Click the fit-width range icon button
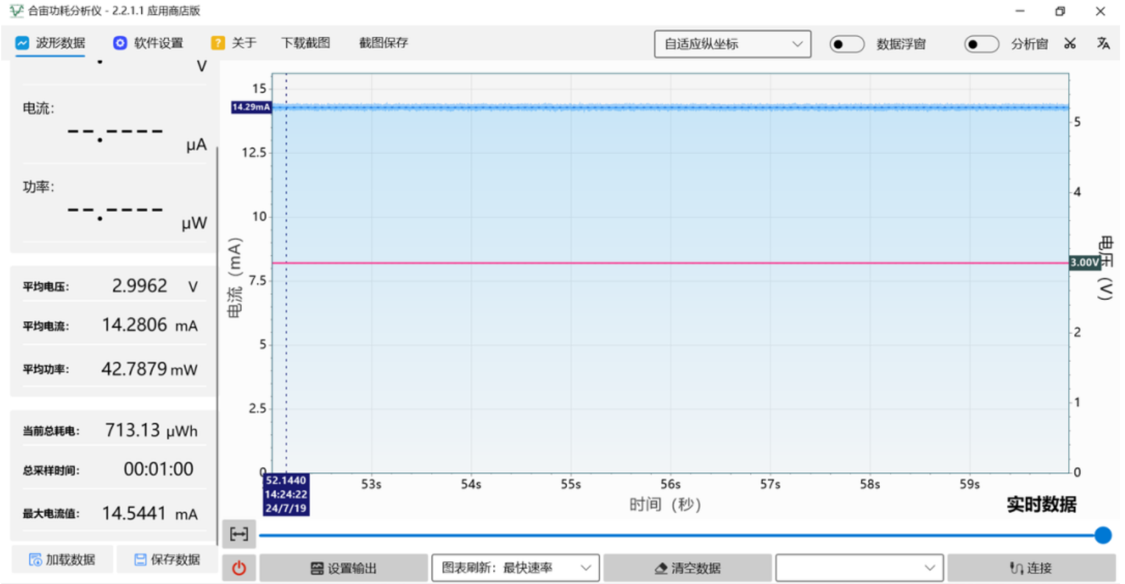Image resolution: width=1125 pixels, height=584 pixels. point(239,534)
